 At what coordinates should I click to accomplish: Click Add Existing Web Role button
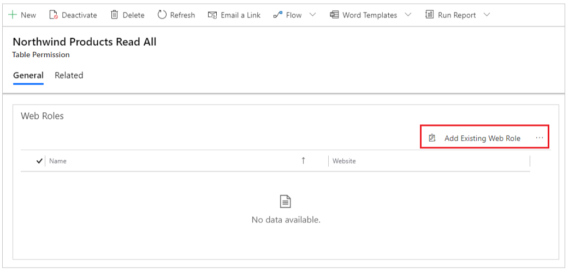click(x=475, y=138)
